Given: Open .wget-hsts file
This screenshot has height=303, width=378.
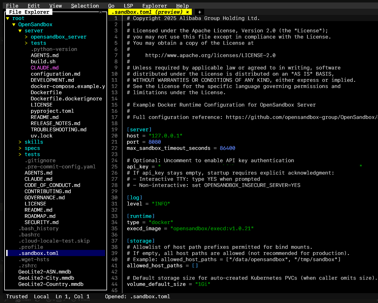Looking at the screenshot, I should pyautogui.click(x=34, y=259).
